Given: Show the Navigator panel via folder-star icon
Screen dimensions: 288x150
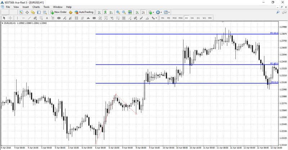Looking at the screenshot, I should 33,12.
